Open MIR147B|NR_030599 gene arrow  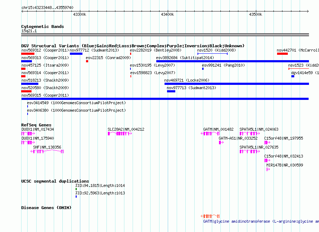[268, 169]
